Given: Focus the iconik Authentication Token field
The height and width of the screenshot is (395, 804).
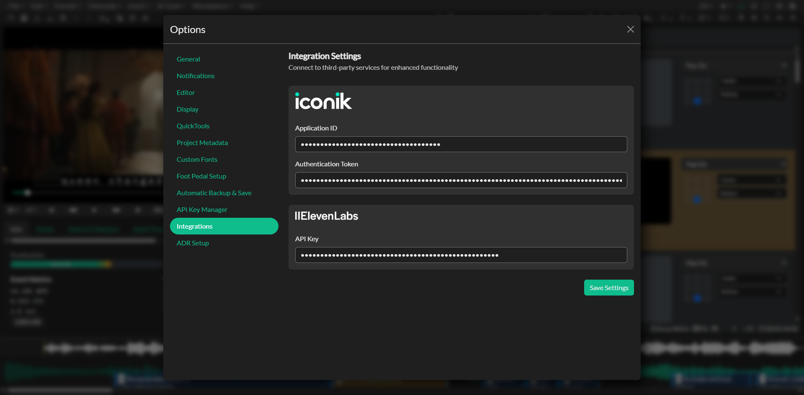Looking at the screenshot, I should point(461,180).
